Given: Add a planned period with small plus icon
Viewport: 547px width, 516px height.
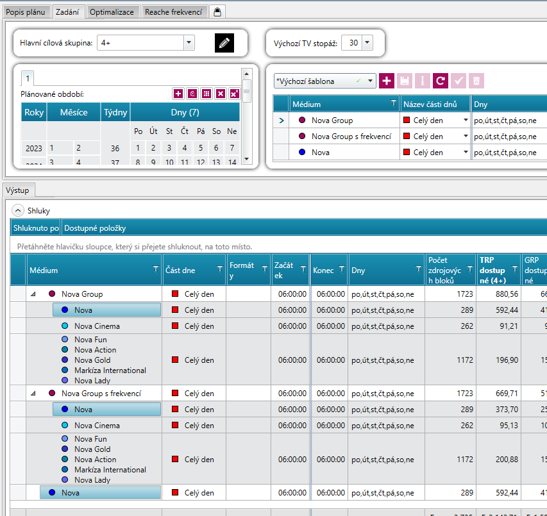Looking at the screenshot, I should click(178, 94).
